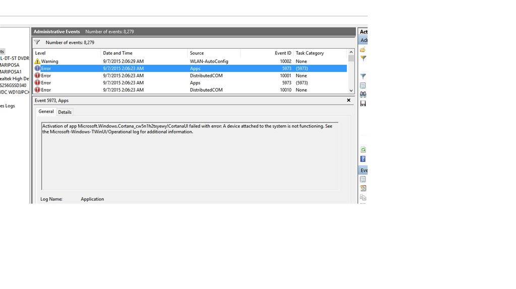
Task: Sort events by the Level column header
Action: tap(67, 53)
